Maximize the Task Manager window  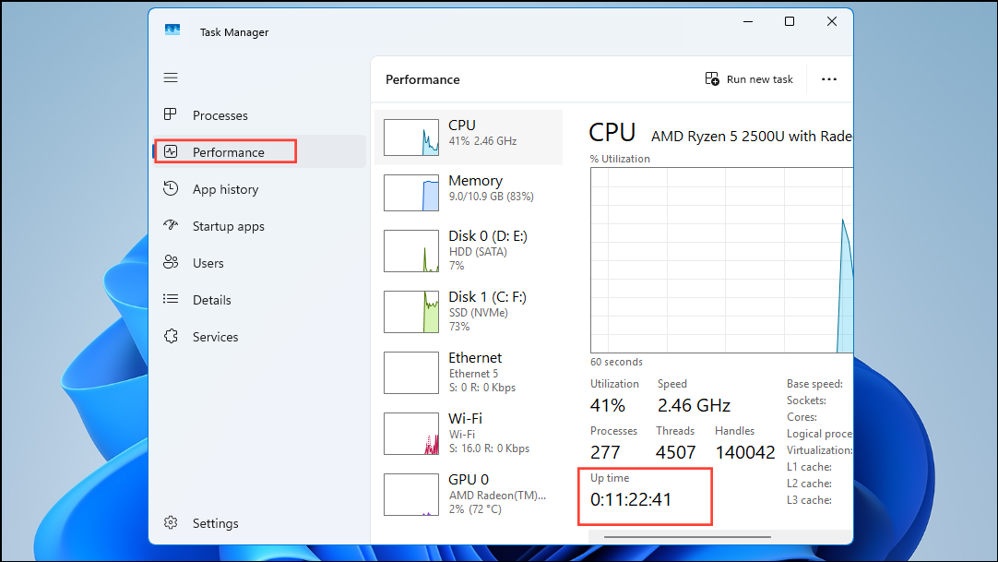(790, 21)
